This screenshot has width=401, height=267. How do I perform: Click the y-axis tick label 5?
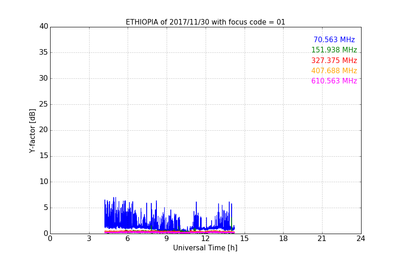pyautogui.click(x=46, y=208)
